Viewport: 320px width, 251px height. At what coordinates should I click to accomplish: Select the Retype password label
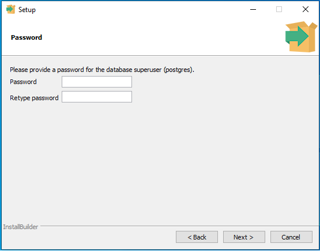34,98
